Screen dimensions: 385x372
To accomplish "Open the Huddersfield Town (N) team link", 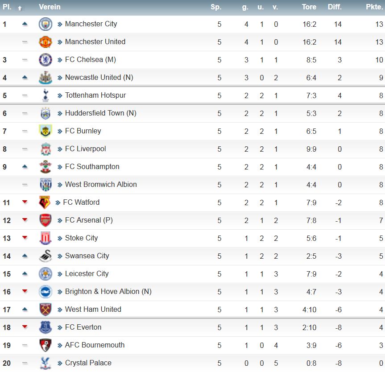I will [101, 113].
